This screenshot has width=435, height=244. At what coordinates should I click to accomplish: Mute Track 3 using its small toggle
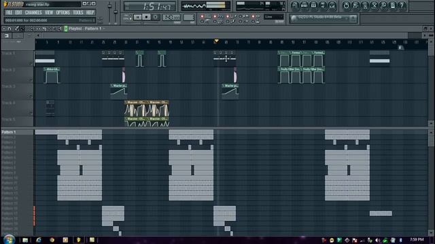(x=31, y=96)
